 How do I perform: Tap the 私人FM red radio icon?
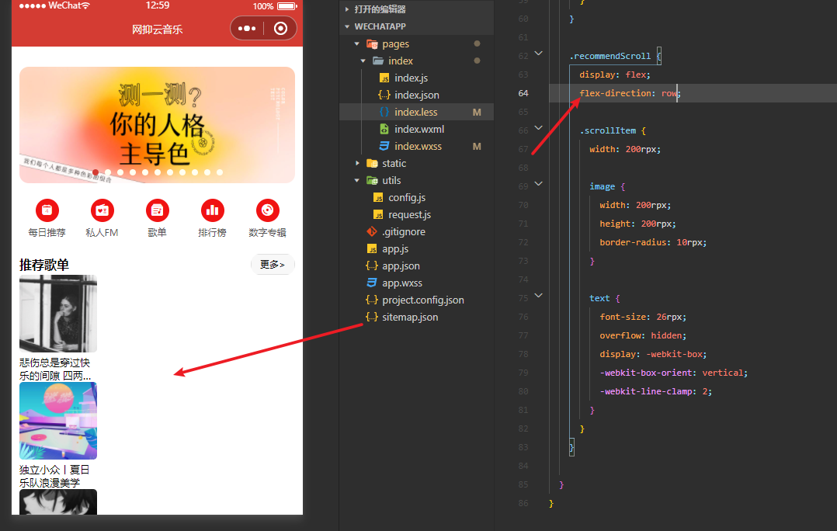click(102, 210)
